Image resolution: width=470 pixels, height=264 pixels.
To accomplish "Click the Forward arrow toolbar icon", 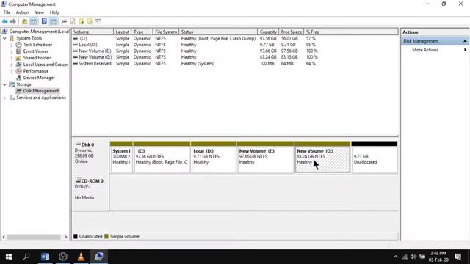I will pos(13,21).
